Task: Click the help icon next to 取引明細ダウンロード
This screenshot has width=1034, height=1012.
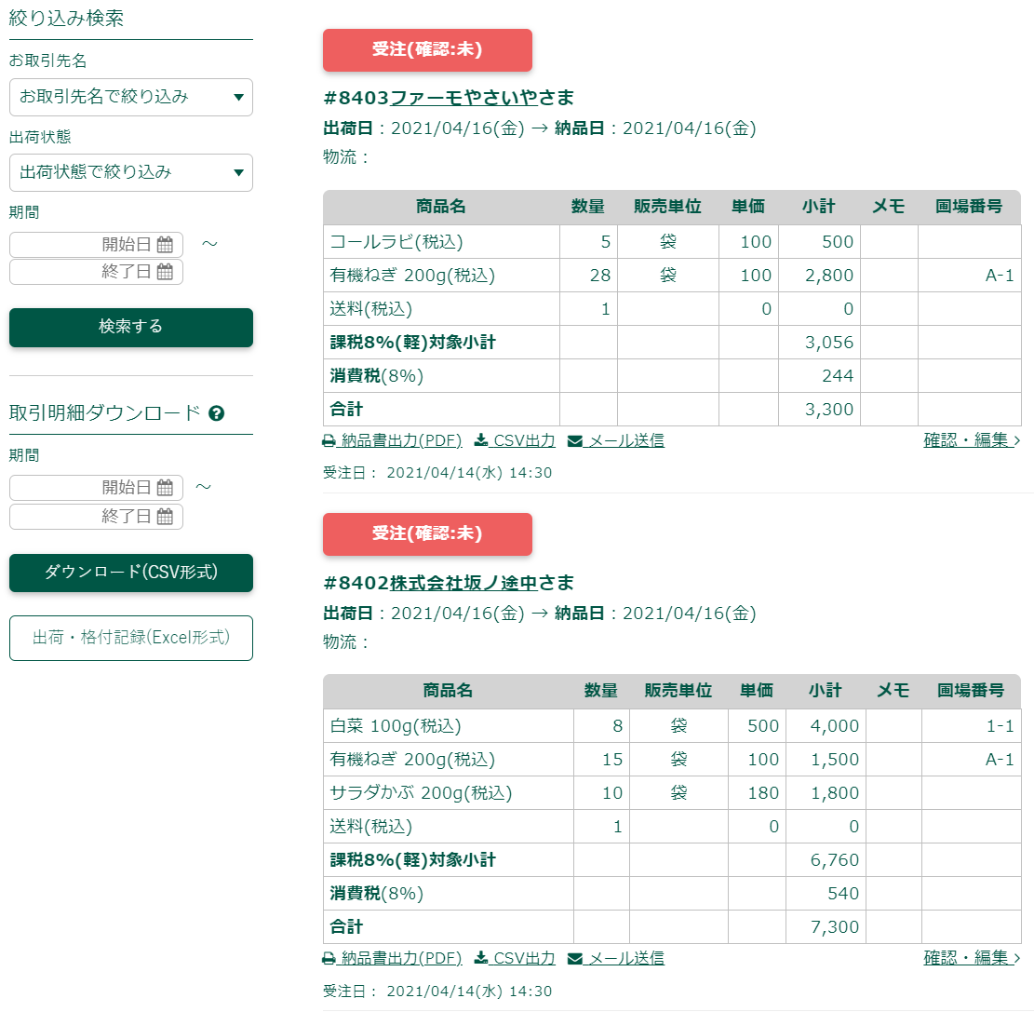Action: pyautogui.click(x=216, y=413)
